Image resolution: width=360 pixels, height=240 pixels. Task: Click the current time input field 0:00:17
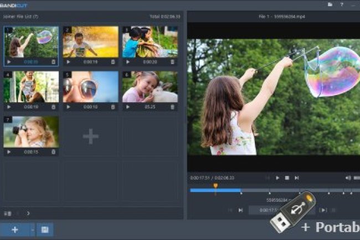point(282,210)
